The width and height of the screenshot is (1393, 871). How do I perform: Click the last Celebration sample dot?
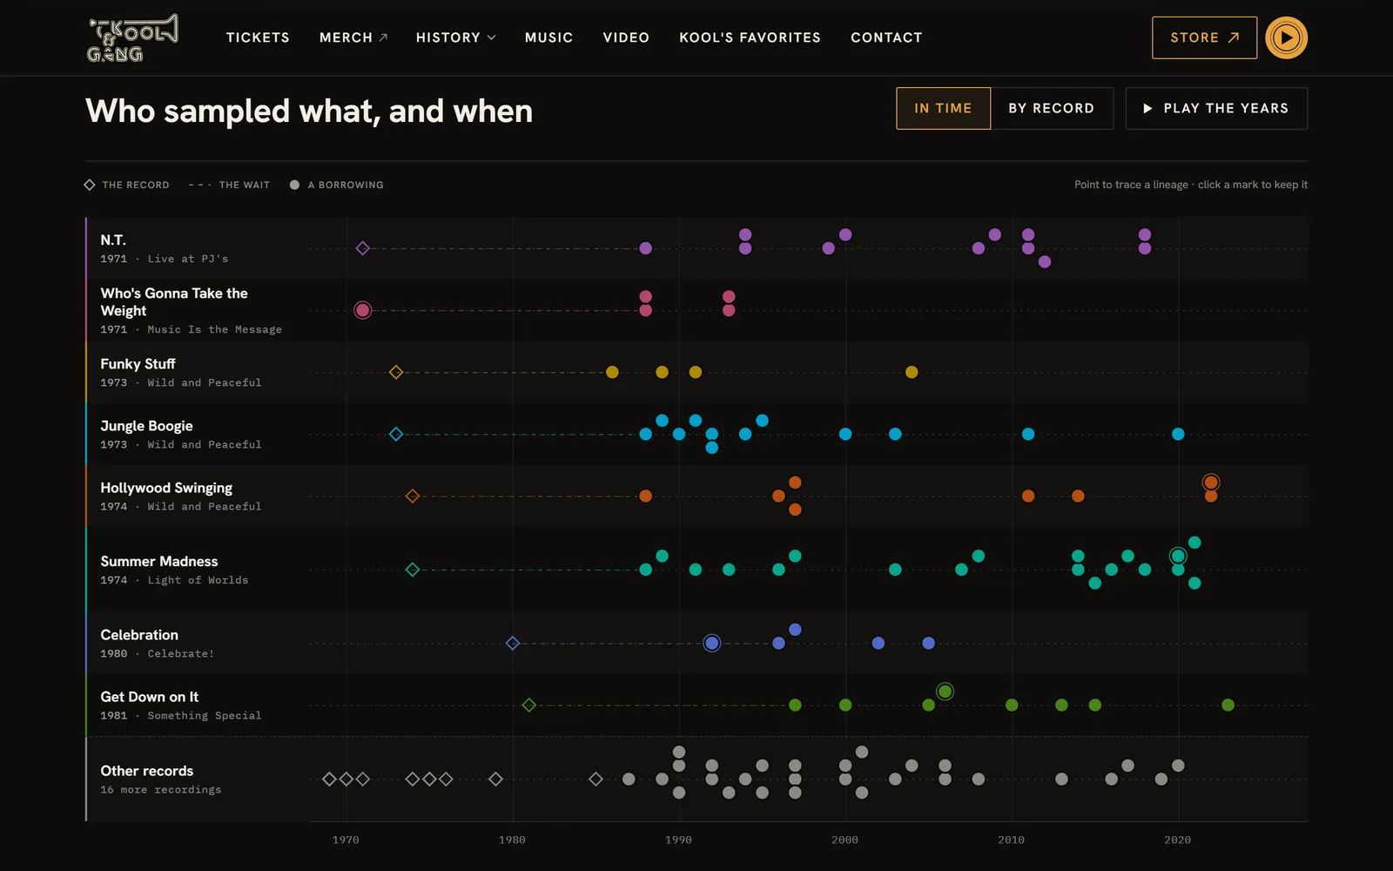(x=928, y=643)
